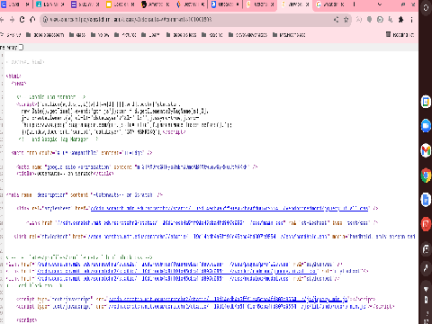
Task: Open the Chrome extensions puzzle icon
Action: click(x=400, y=20)
